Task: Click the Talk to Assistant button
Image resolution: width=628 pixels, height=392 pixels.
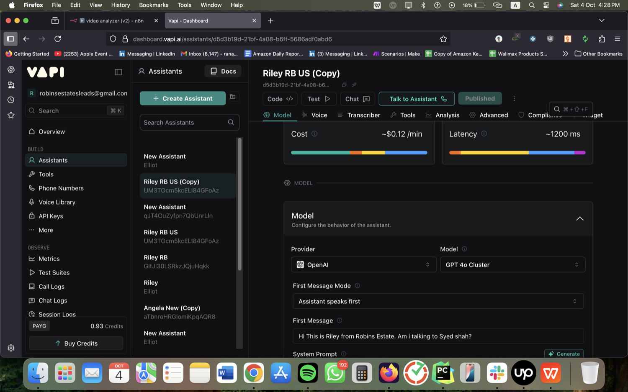Action: [417, 99]
